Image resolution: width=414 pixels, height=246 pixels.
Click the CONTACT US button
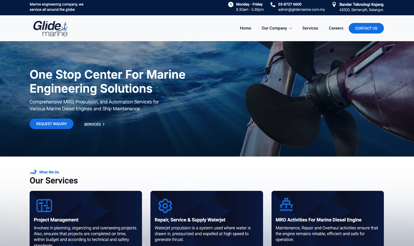366,28
